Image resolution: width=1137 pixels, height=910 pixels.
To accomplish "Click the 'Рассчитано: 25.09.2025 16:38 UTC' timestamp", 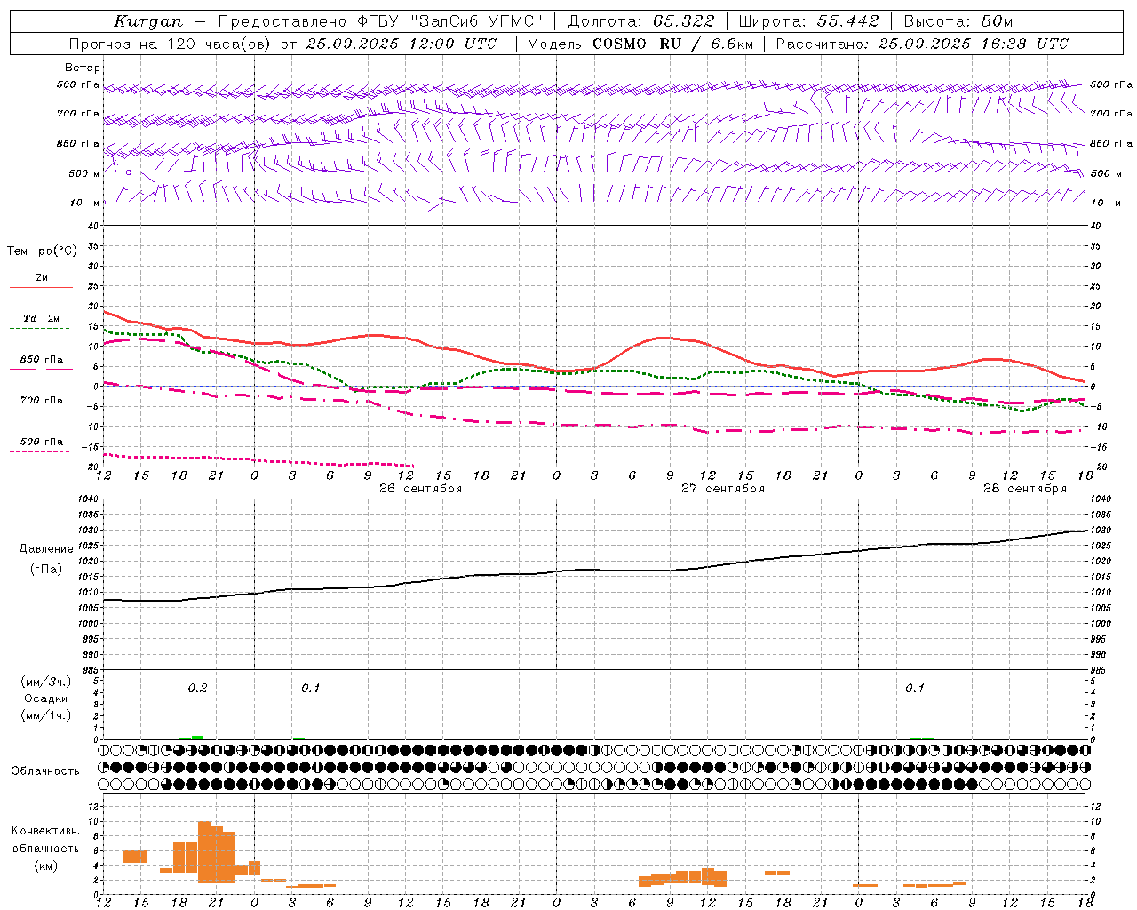I will 922,44.
